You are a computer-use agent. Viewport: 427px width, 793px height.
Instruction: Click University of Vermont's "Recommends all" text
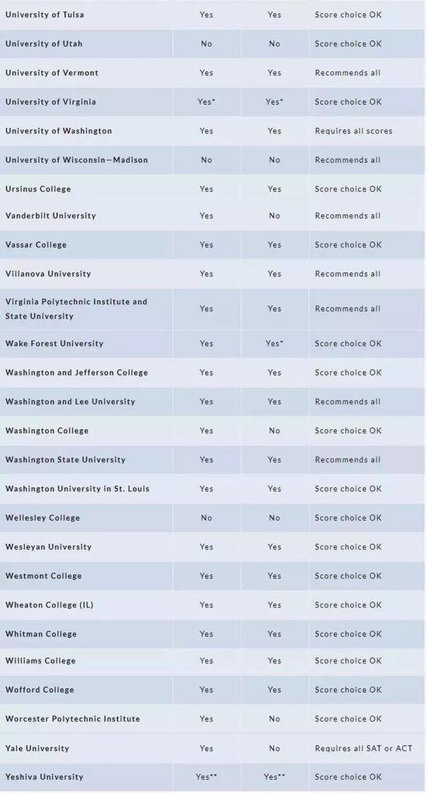click(x=348, y=73)
